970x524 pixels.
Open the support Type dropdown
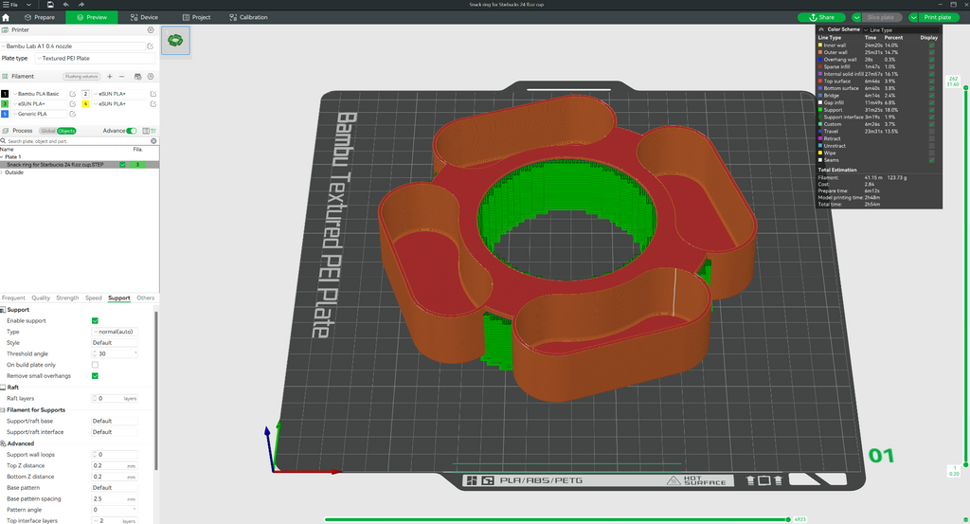pyautogui.click(x=115, y=332)
